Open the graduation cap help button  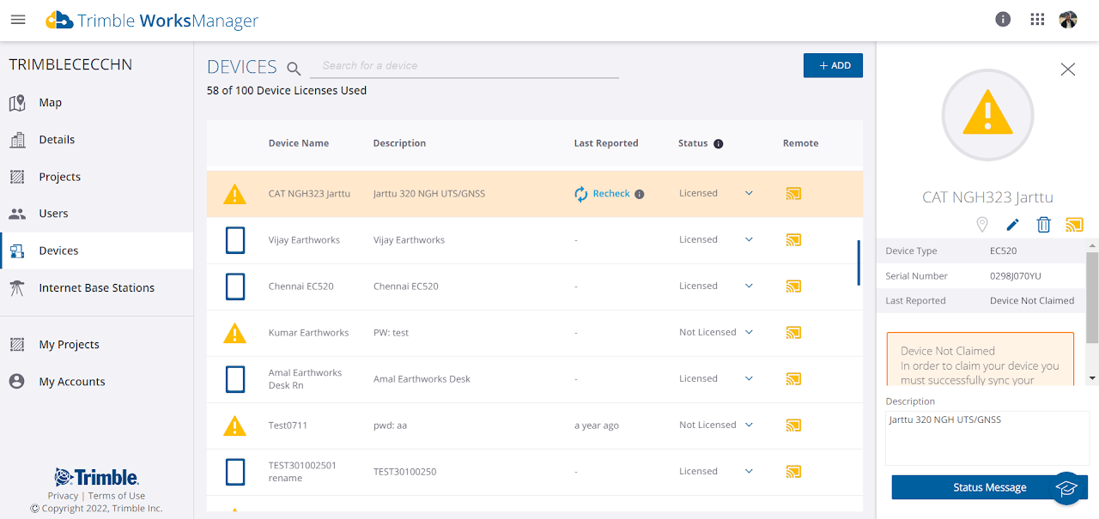[x=1066, y=488]
